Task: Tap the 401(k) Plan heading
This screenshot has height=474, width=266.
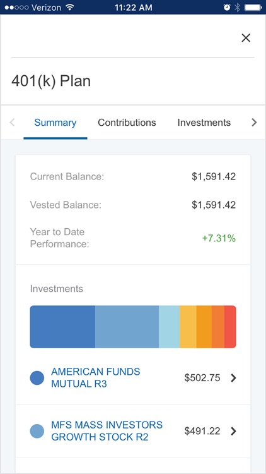Action: 51,81
